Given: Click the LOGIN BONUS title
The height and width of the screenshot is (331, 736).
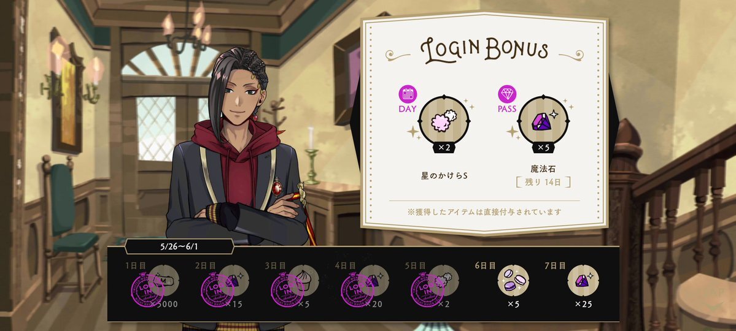Looking at the screenshot, I should tap(484, 50).
